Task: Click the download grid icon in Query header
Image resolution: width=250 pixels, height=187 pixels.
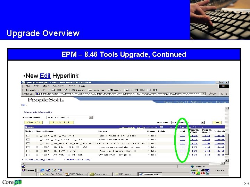Action: [x=161, y=127]
